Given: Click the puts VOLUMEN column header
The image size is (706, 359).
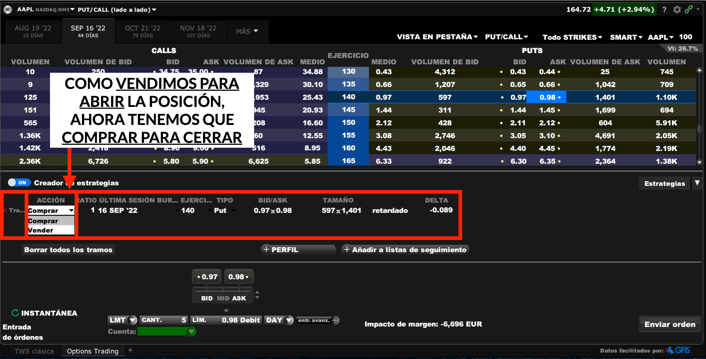Looking at the screenshot, I should click(x=666, y=62).
